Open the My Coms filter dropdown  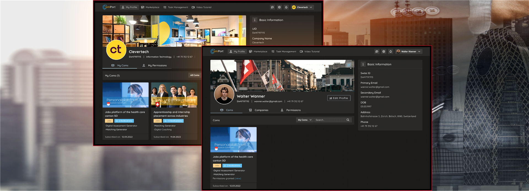pyautogui.click(x=304, y=120)
